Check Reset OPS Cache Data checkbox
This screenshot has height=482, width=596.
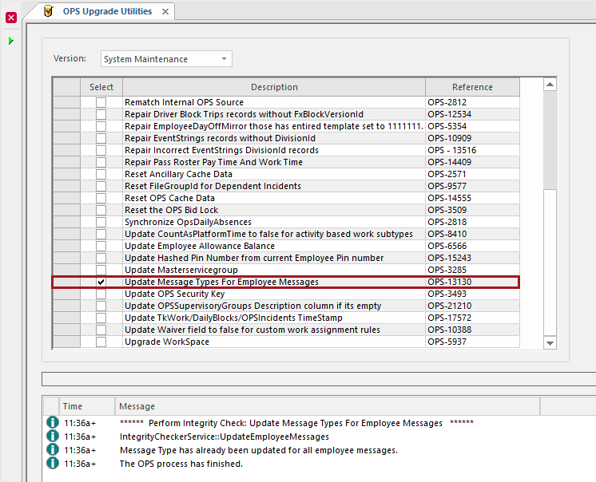coord(101,198)
